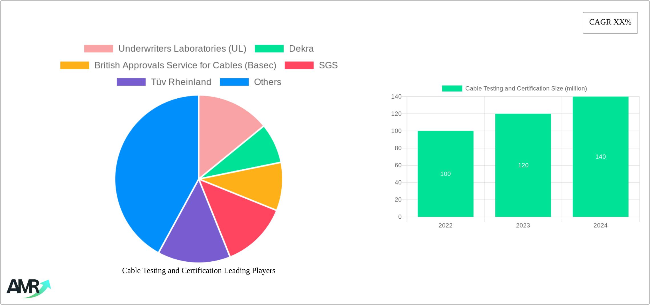Select the blue Others legend swatch
Image resolution: width=650 pixels, height=305 pixels.
pos(234,82)
